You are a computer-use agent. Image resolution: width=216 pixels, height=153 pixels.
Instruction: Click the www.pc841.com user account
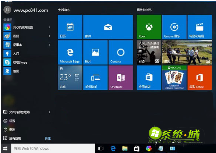click(x=26, y=10)
